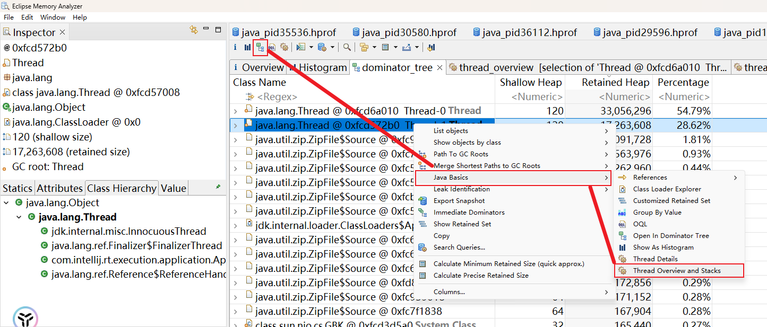Expand the Thread-0 row in dominator tree

[x=236, y=111]
